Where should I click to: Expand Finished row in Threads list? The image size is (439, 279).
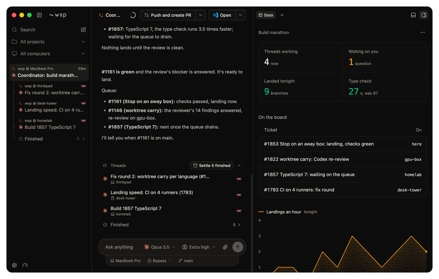coord(172,225)
